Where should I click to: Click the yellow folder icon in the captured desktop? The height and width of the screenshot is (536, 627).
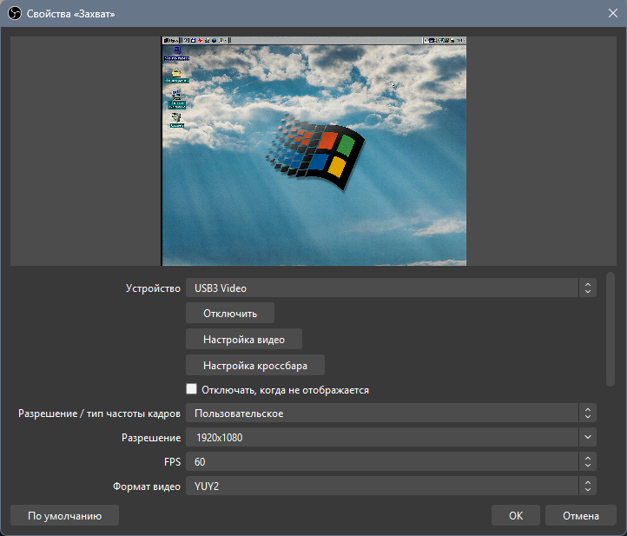[x=176, y=74]
